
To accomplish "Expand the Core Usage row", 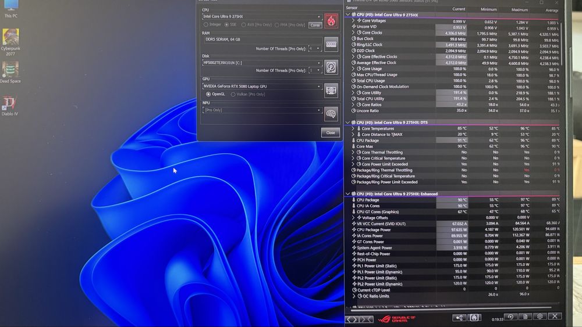I will [353, 69].
